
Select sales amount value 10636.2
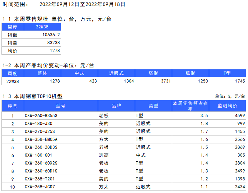(51, 35)
